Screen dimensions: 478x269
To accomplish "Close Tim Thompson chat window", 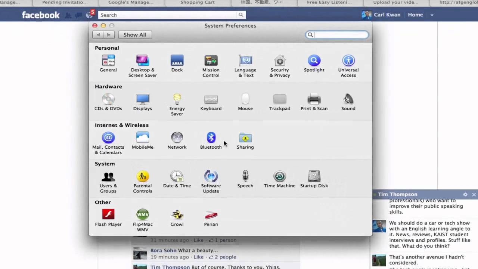I will click(474, 195).
